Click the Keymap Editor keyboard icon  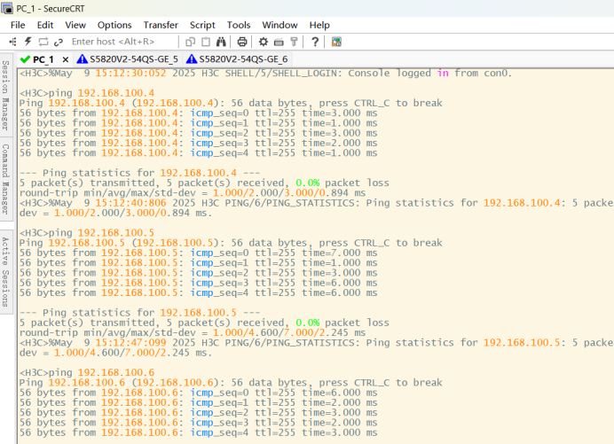tap(279, 42)
